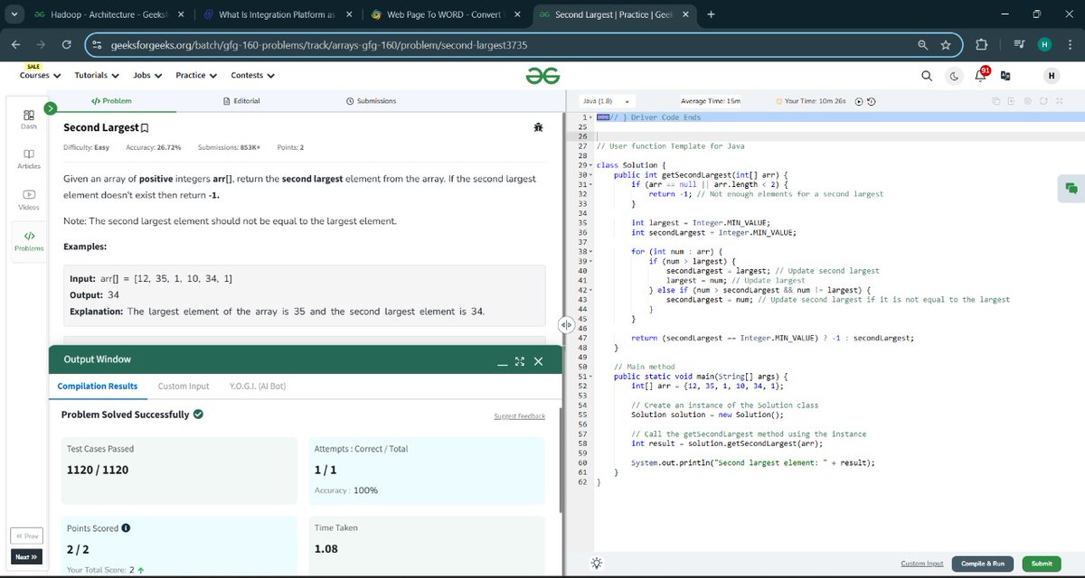
Task: Click the panel splitter handle between panes
Action: pos(568,324)
